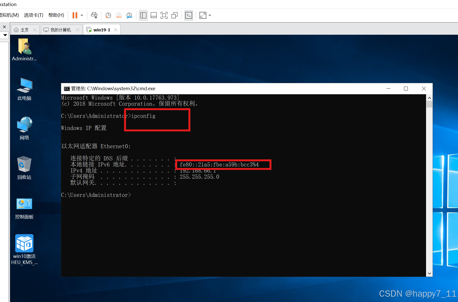Viewport: 458px width, 302px height.
Task: Click the Windows IP 配置 line
Action: point(84,128)
